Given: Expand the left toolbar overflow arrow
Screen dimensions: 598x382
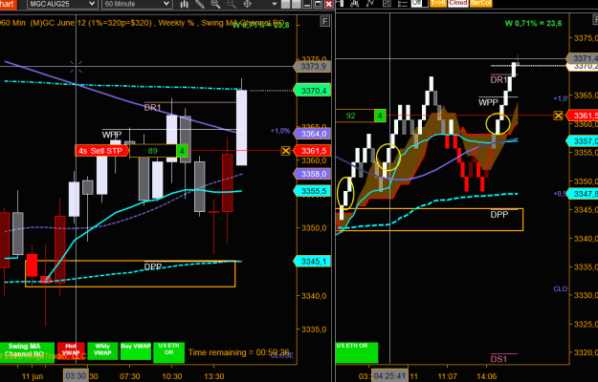Looking at the screenshot, I should [275, 4].
